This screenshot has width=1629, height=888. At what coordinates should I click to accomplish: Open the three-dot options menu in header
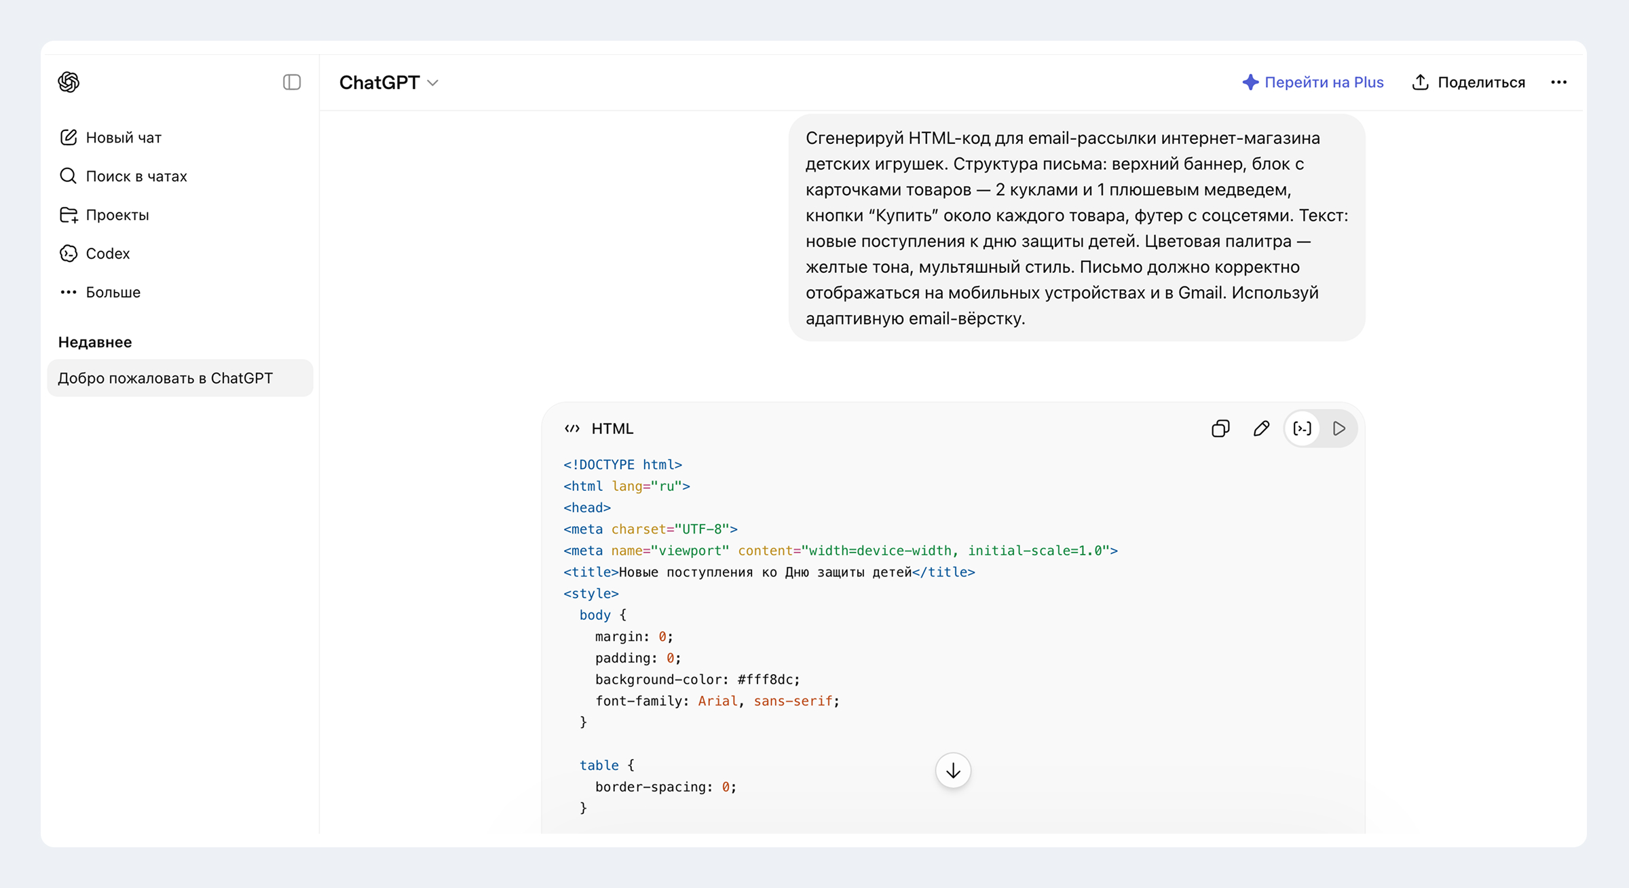click(1559, 82)
